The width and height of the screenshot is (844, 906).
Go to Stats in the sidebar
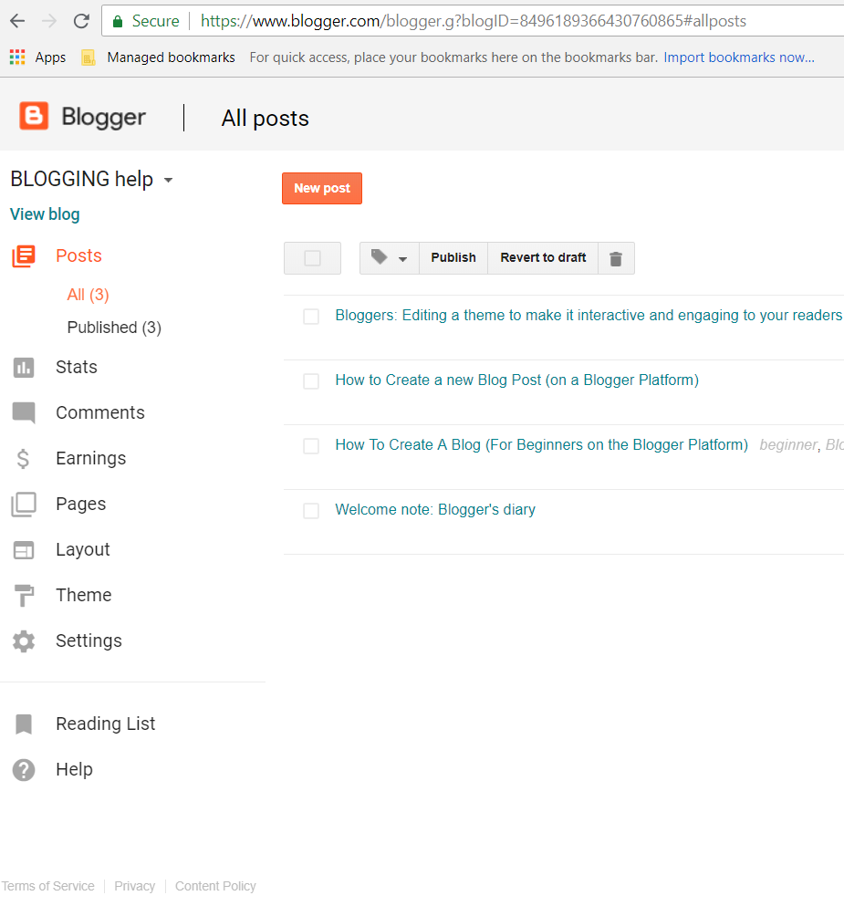(77, 367)
